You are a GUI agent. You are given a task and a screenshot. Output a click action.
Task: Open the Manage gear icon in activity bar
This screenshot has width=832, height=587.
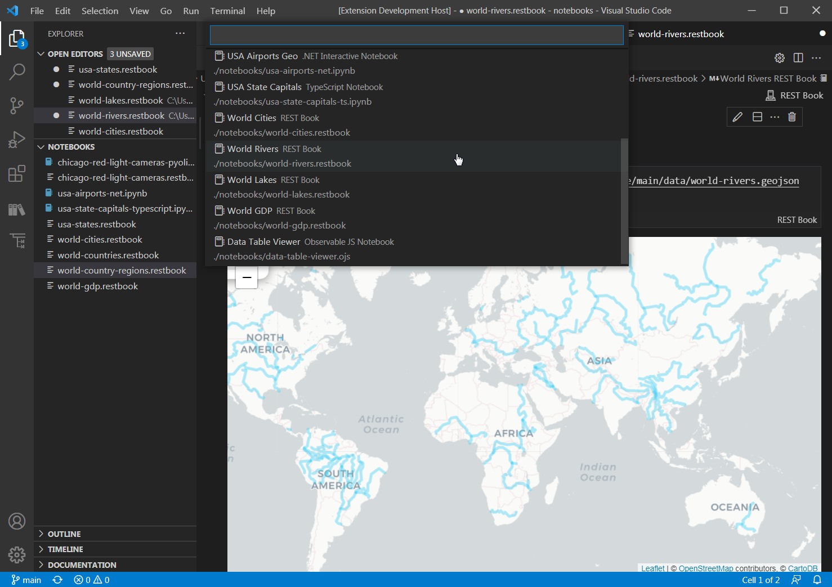click(17, 555)
